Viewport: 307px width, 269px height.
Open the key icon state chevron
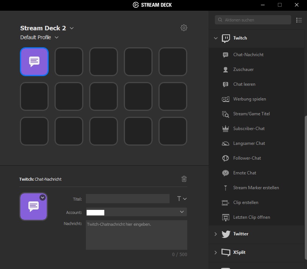pos(43,198)
